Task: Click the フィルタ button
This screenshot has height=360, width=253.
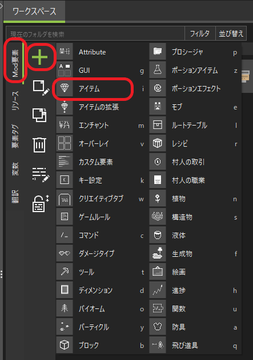Action: click(200, 34)
